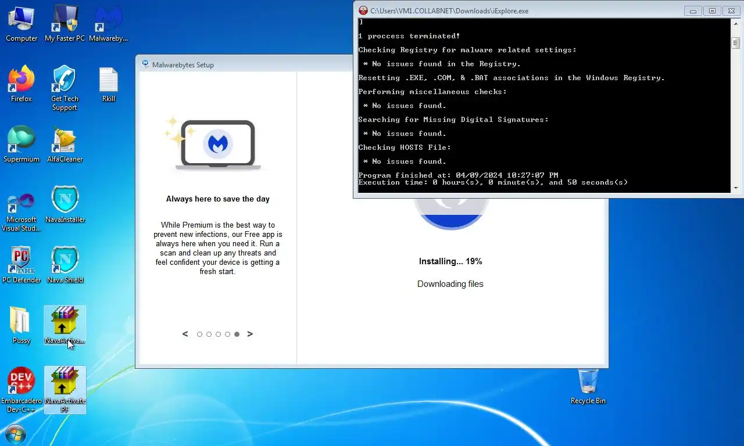The width and height of the screenshot is (744, 446).
Task: Maximize the iExplore.exe console window
Action: (x=712, y=10)
